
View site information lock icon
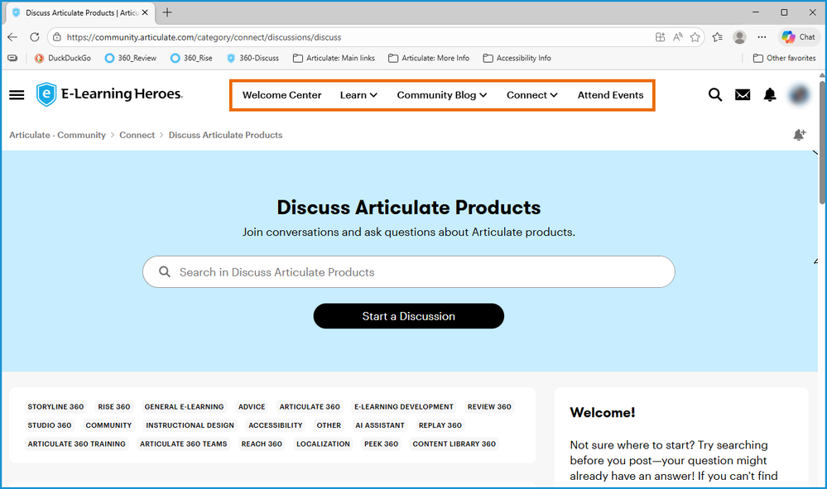(x=57, y=37)
